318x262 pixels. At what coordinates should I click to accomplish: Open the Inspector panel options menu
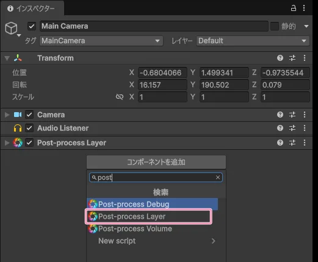(304, 8)
